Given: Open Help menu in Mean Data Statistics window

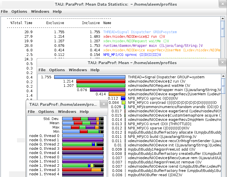Looking at the screenshot, I should click(x=57, y=11).
